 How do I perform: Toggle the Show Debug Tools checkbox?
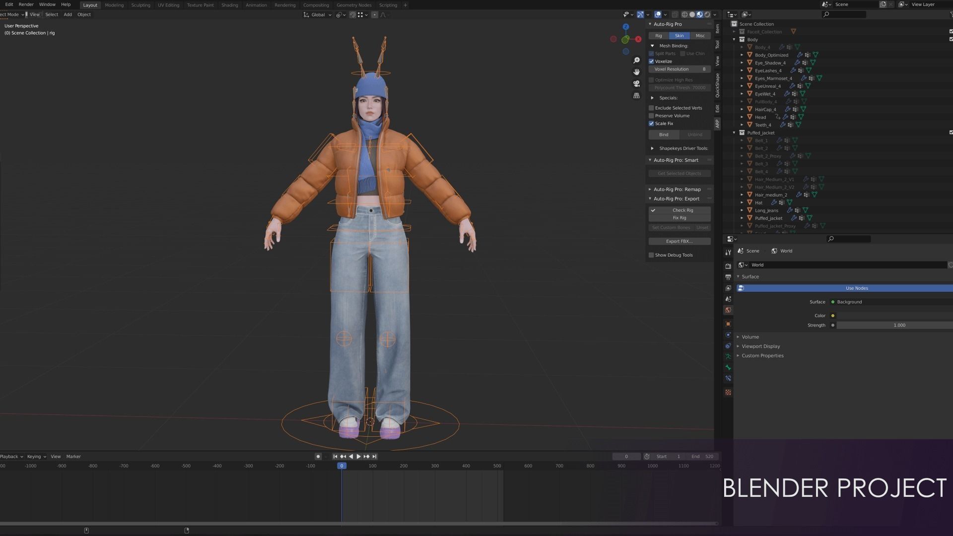coord(651,255)
